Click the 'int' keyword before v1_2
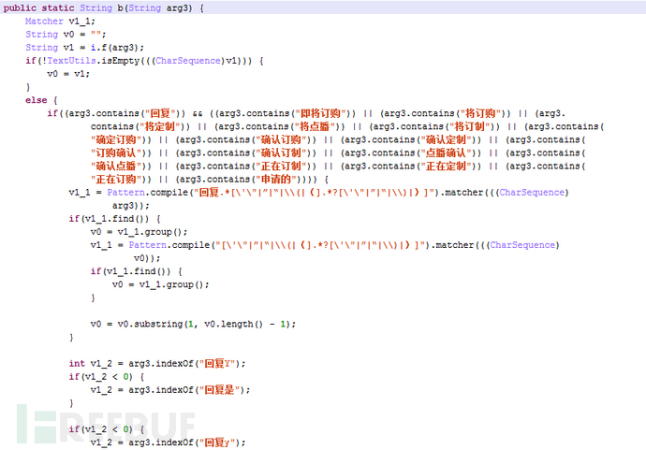This screenshot has height=450, width=646. 77,364
